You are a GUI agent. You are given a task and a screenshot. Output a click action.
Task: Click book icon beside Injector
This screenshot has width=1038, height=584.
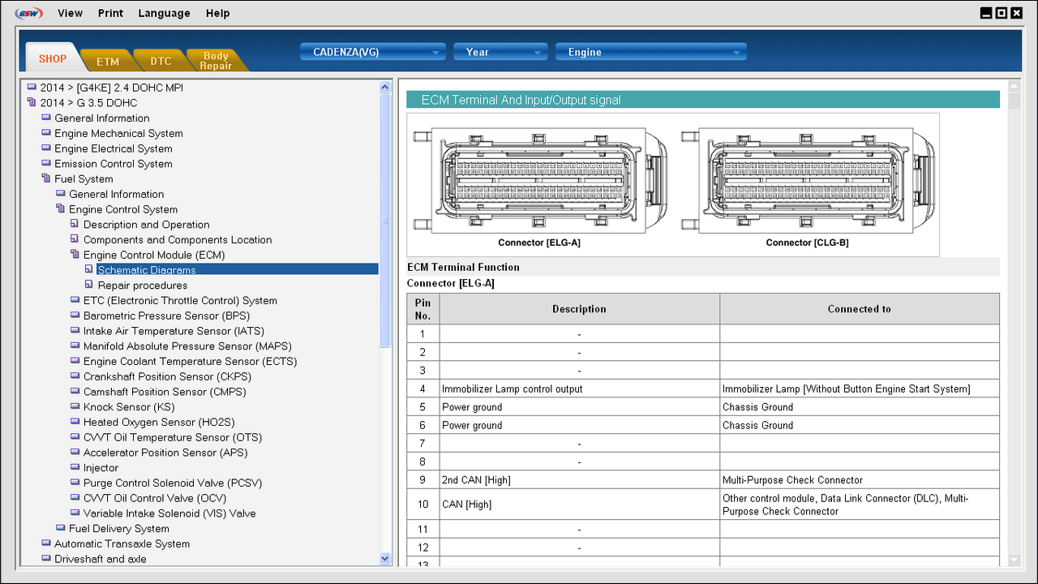coord(75,468)
